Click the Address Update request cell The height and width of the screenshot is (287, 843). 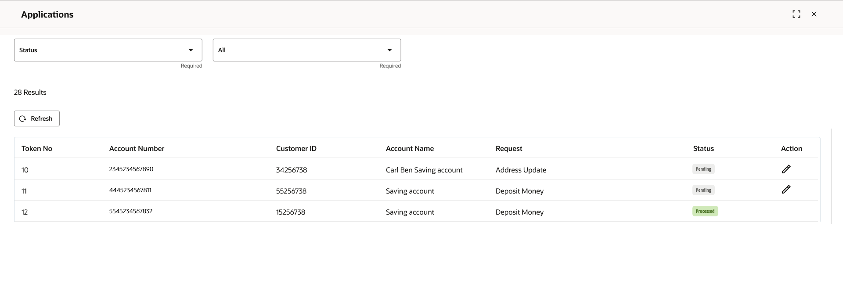521,170
